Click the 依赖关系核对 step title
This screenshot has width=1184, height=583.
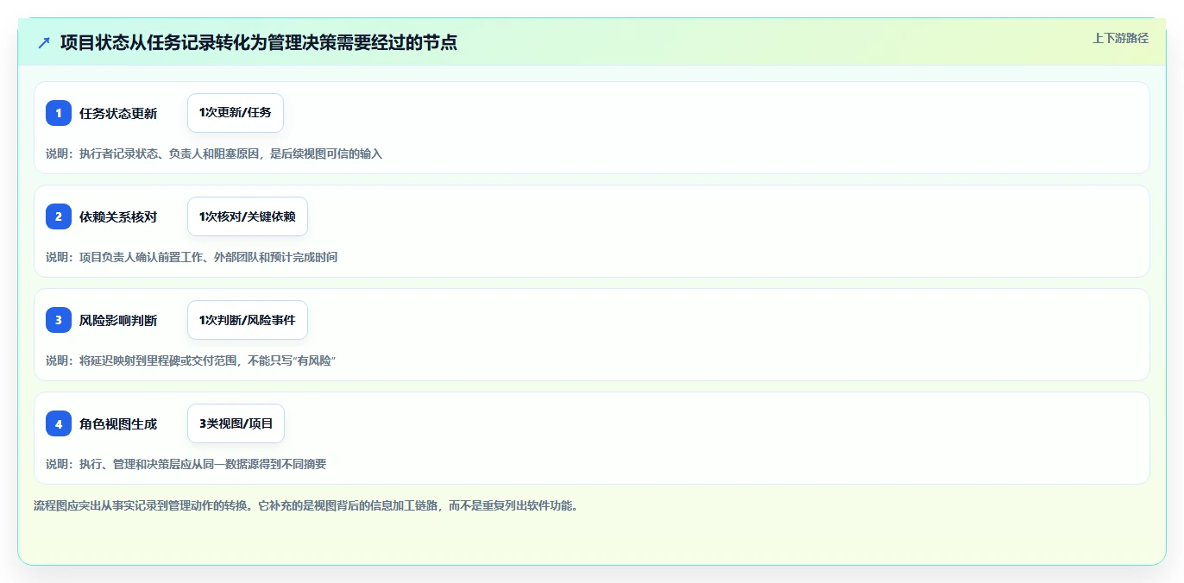click(118, 216)
